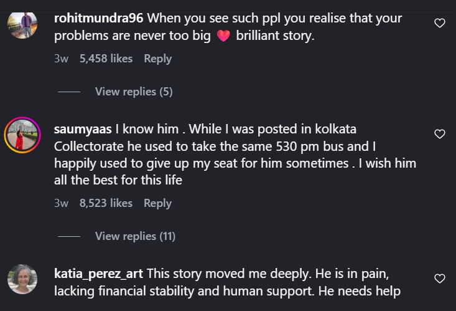Viewport: 456px width, 311px height.
Task: Reply to saumyaas's comment
Action: pyautogui.click(x=157, y=203)
